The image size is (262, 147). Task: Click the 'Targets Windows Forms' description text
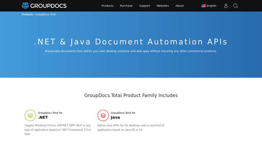(x=58, y=130)
